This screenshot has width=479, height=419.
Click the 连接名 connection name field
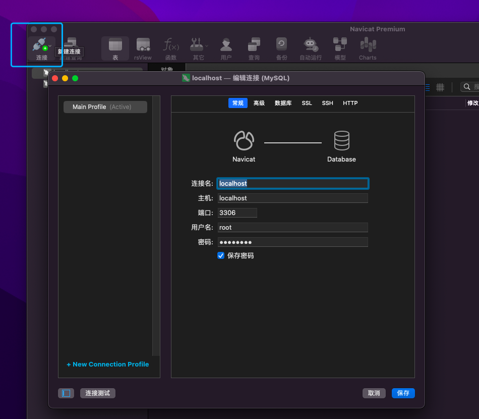coord(293,184)
